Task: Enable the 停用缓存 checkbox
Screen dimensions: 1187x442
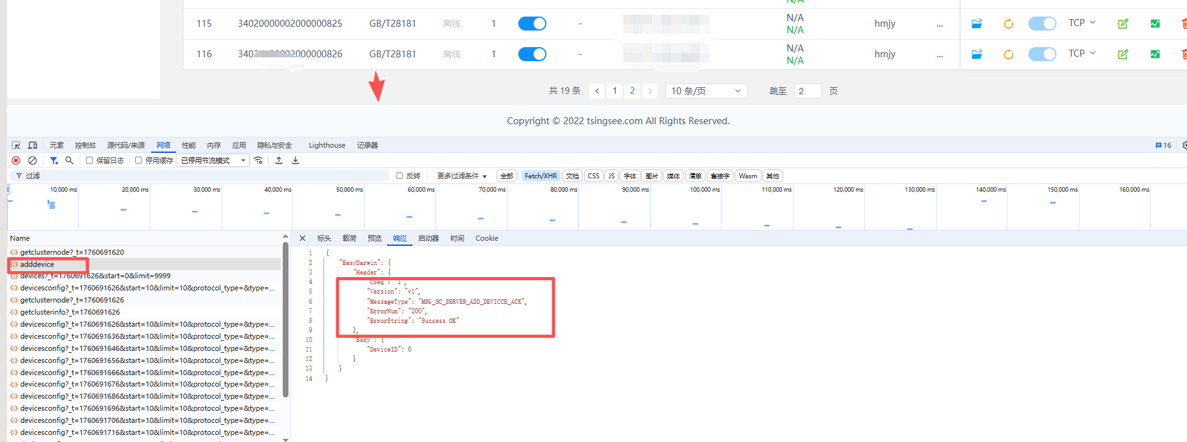Action: point(139,160)
